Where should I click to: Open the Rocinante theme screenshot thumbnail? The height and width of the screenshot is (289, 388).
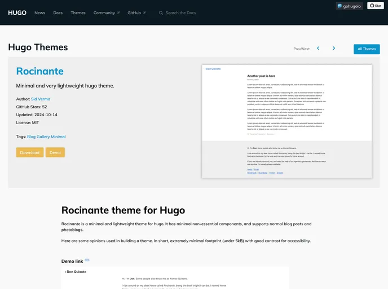pos(287,121)
